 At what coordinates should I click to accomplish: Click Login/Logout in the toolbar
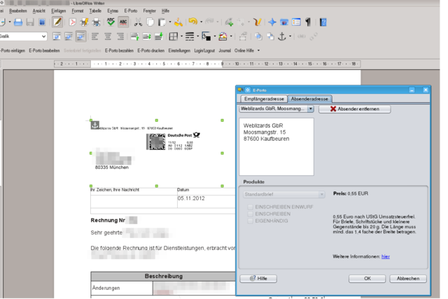[204, 50]
